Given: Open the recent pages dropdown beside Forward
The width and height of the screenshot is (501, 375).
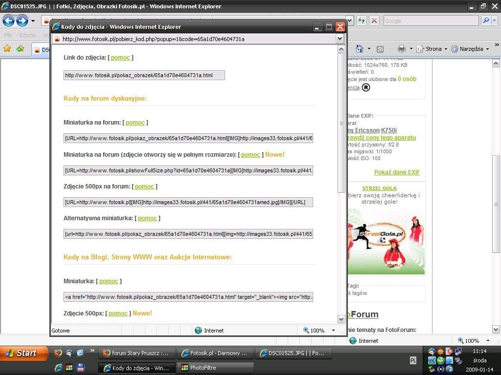Looking at the screenshot, I should coord(33,21).
